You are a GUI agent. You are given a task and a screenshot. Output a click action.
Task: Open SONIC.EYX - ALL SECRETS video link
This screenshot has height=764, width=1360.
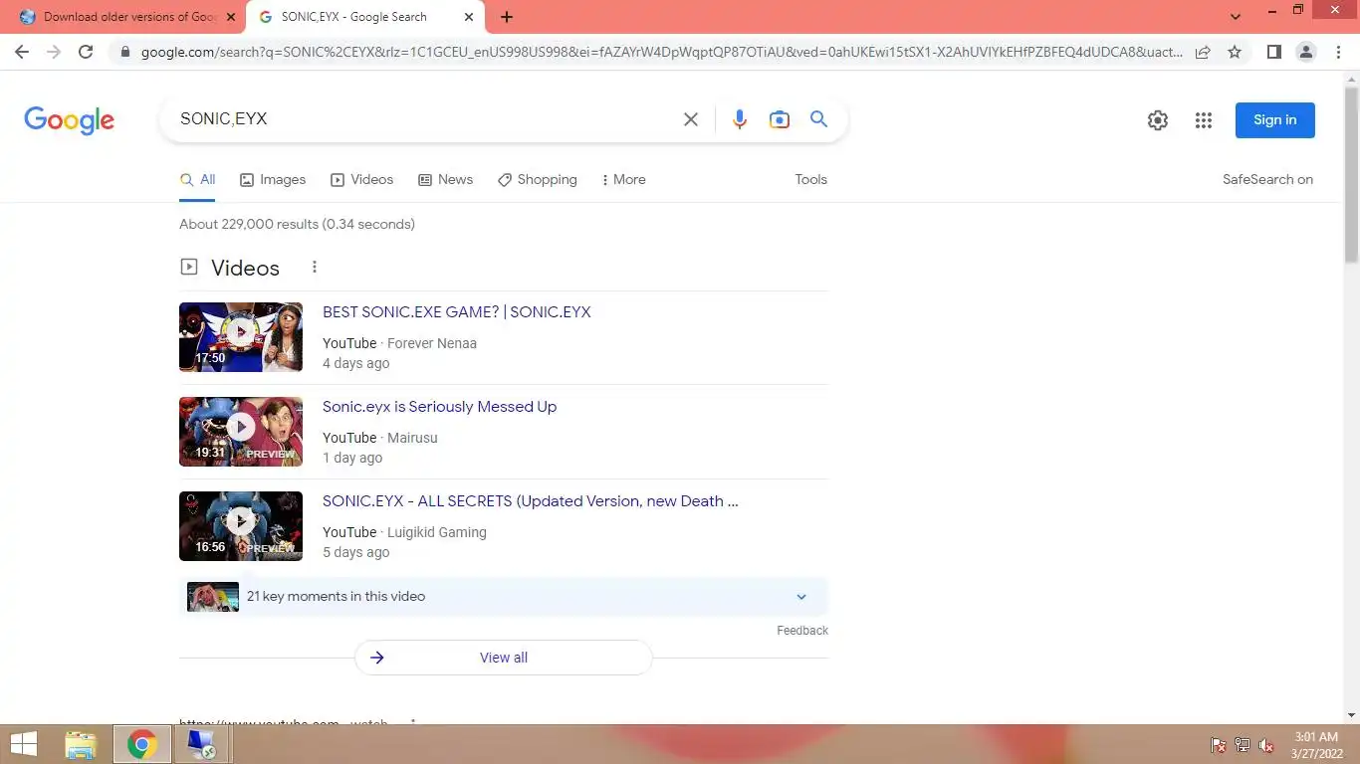(x=531, y=501)
